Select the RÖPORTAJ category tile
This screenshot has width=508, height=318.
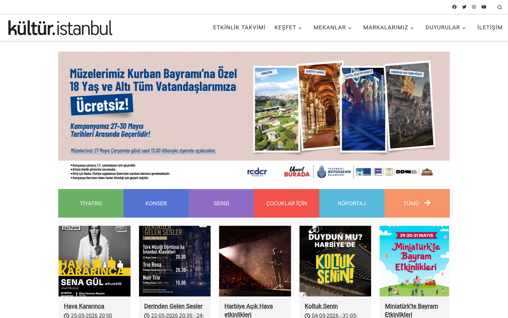[x=352, y=203]
